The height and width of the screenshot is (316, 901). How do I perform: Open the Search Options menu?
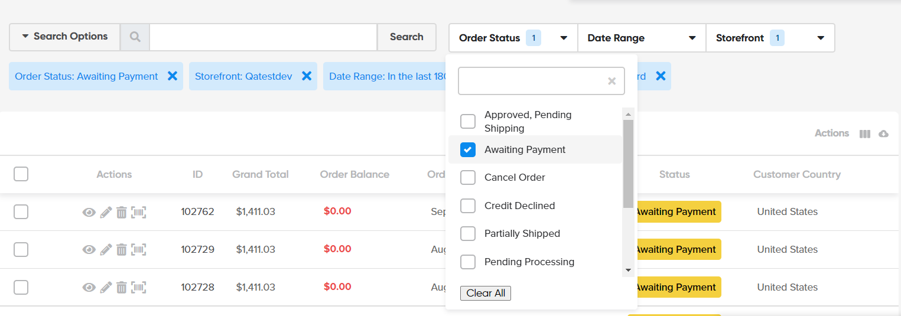[x=65, y=37]
